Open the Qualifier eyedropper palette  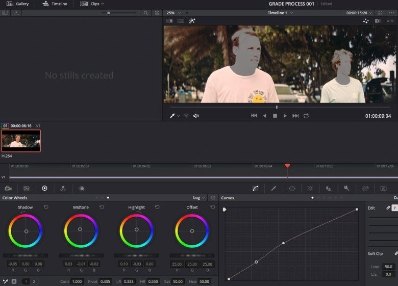click(x=273, y=189)
